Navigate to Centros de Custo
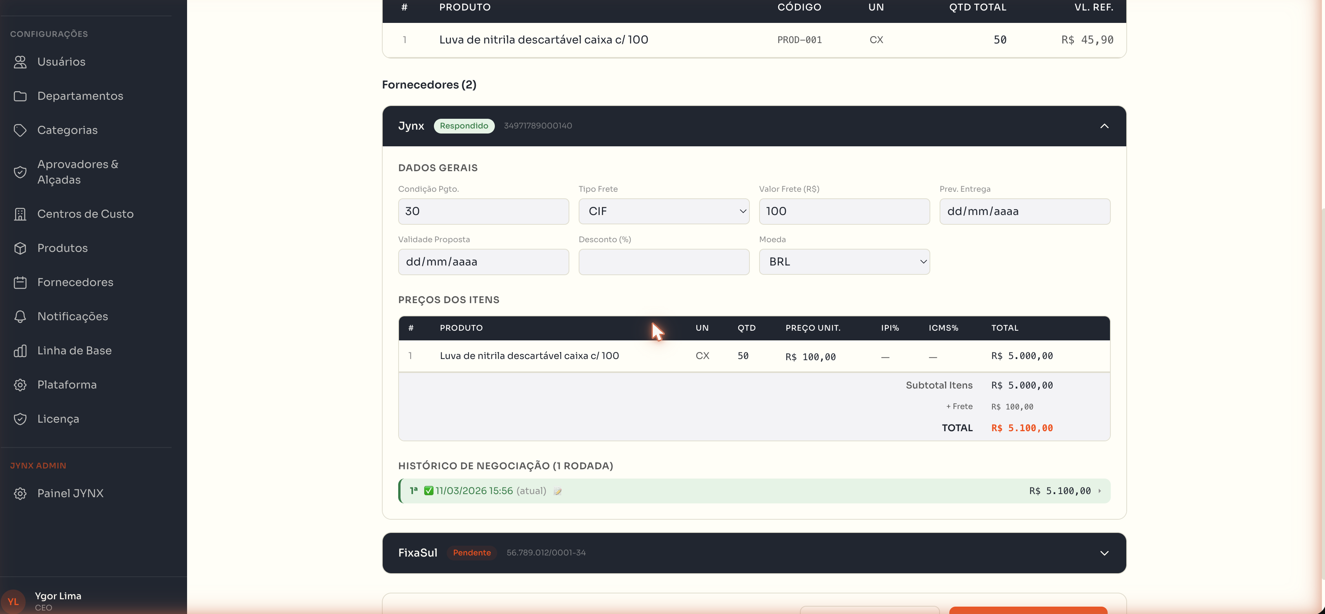 (x=85, y=214)
